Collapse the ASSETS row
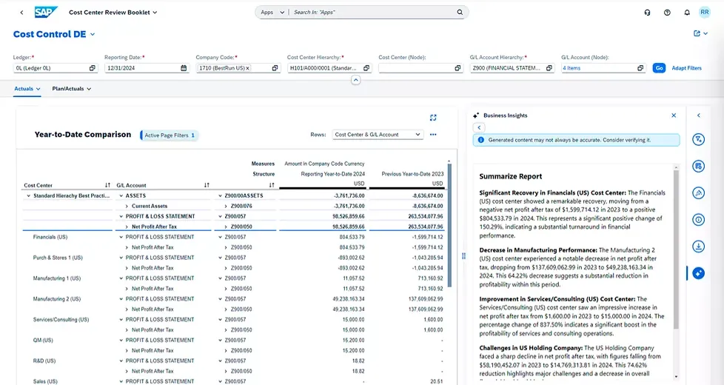The width and height of the screenshot is (724, 385). point(121,195)
